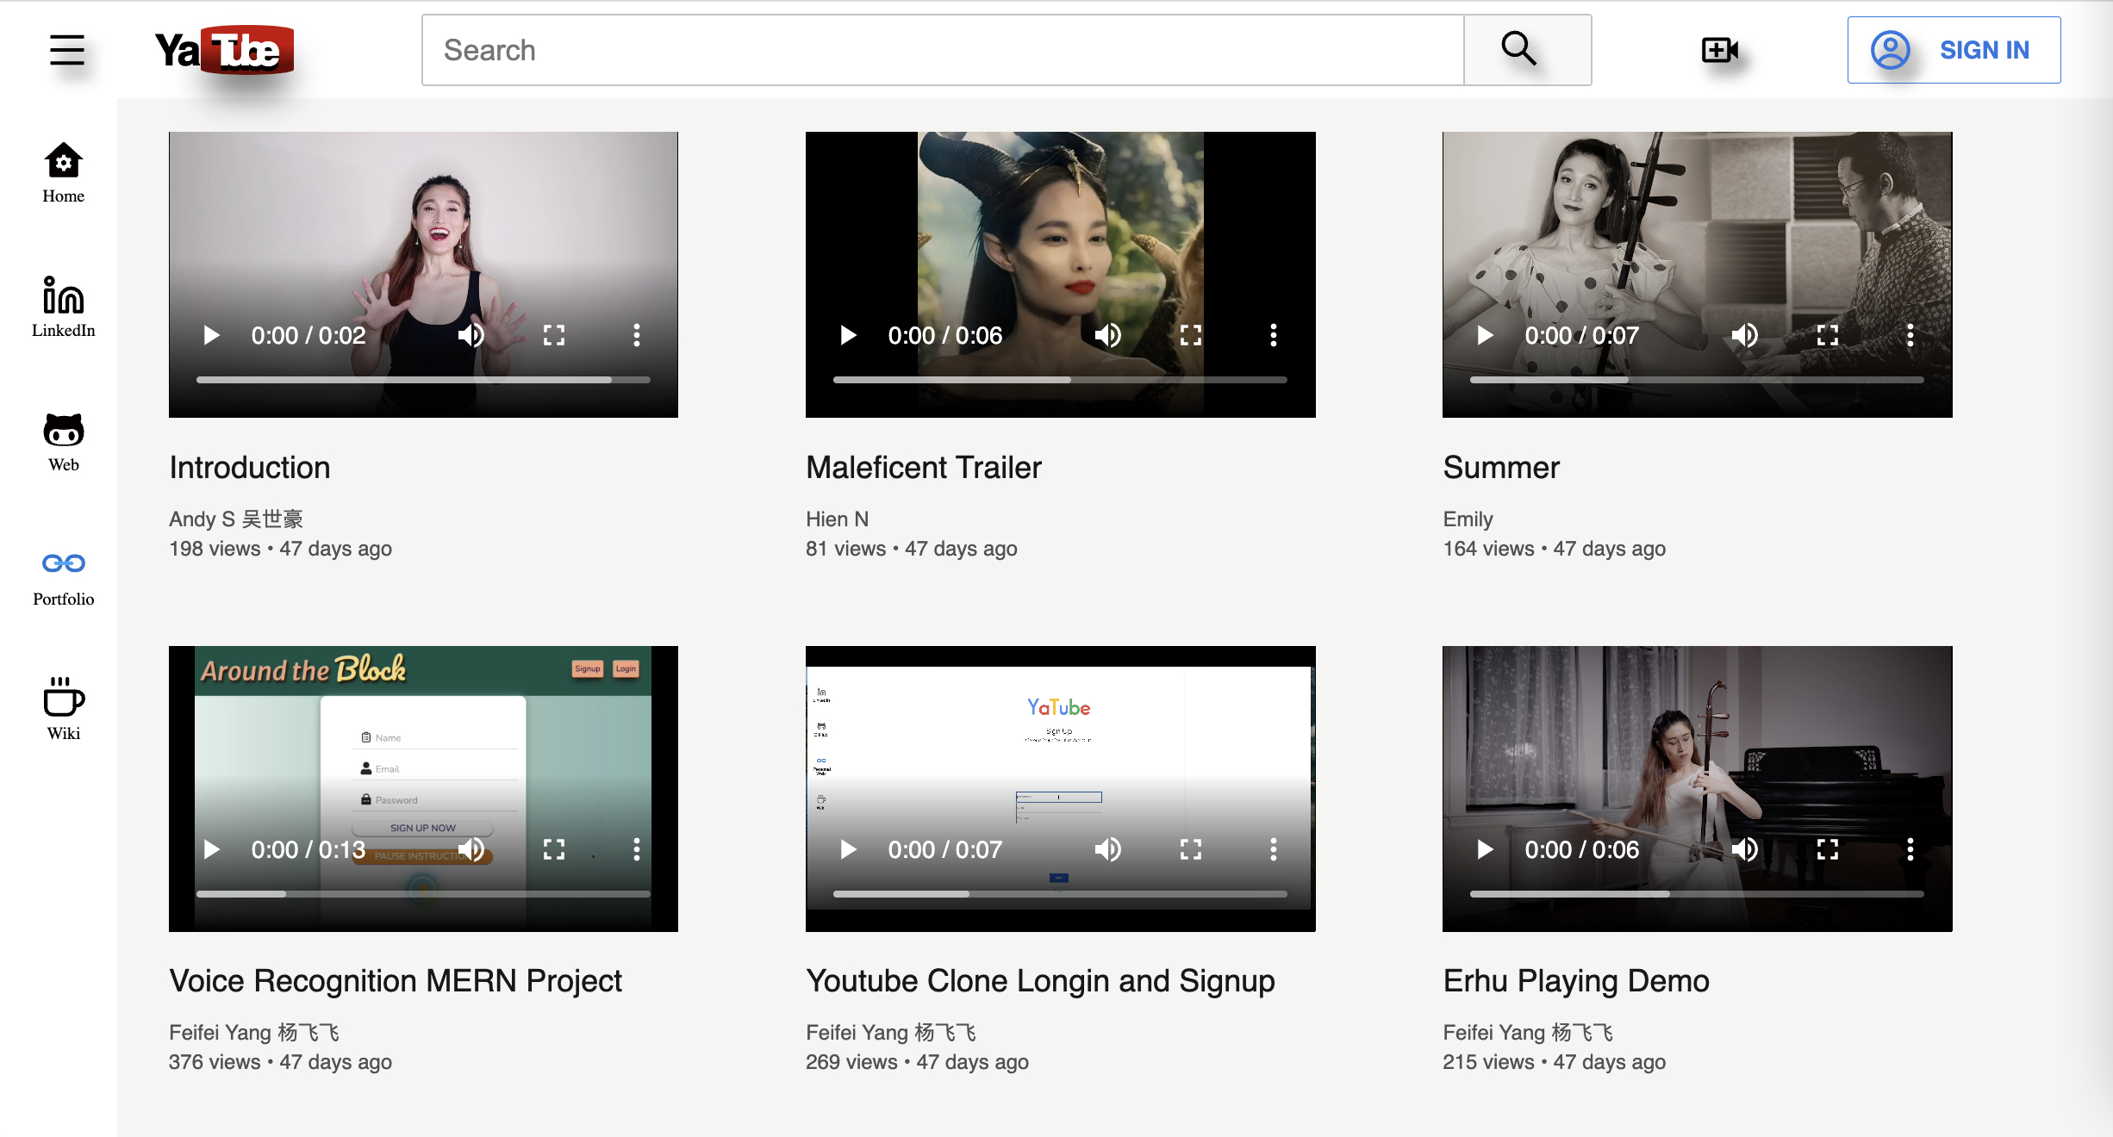Open more options on Maleficent Trailer
This screenshot has height=1137, width=2113.
click(x=1274, y=335)
